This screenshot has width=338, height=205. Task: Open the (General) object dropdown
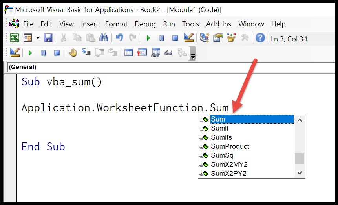(172, 67)
